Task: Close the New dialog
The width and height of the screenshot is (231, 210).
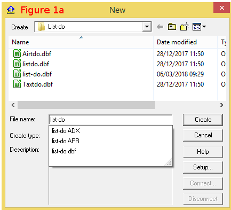Action: click(221, 7)
